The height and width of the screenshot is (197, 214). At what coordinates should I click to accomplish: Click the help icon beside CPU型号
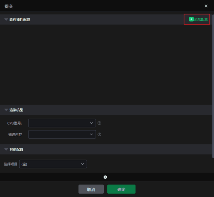(99, 123)
